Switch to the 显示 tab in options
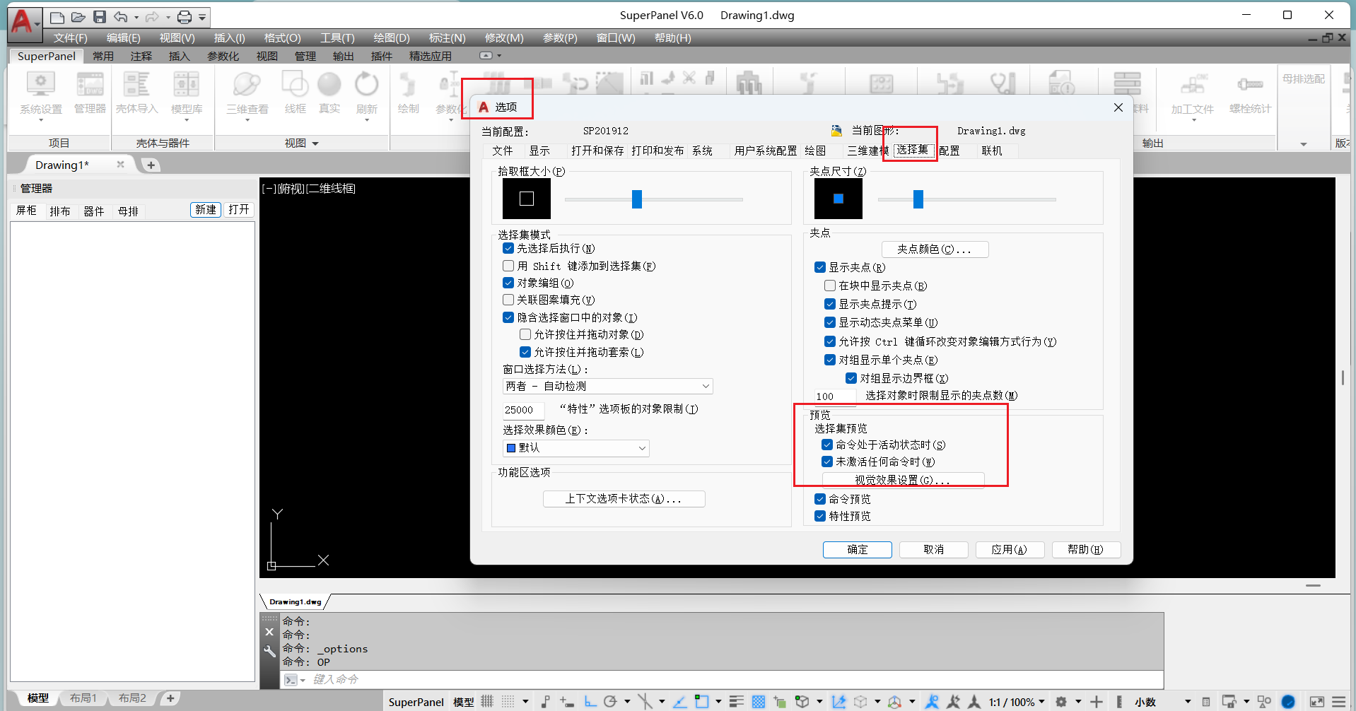 click(x=539, y=151)
